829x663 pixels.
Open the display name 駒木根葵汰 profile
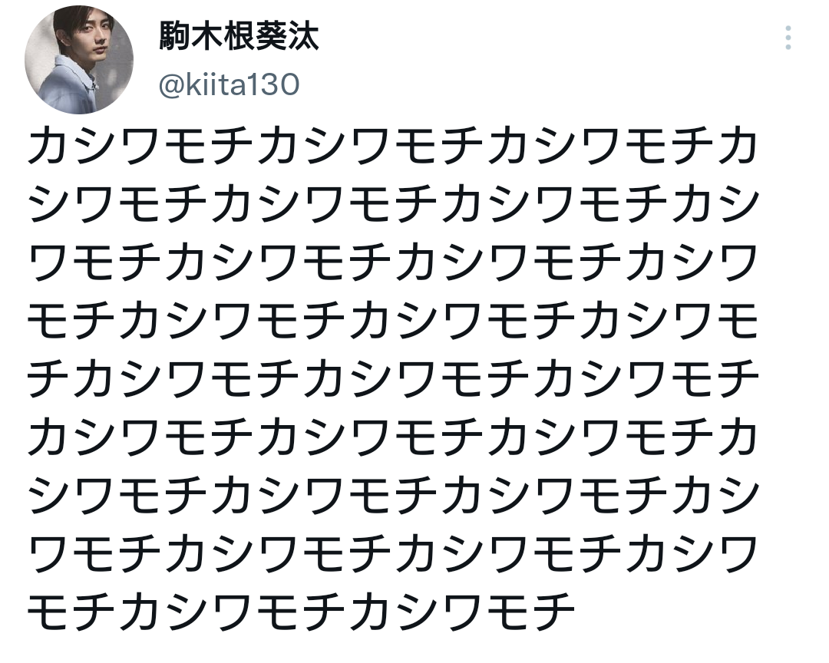(239, 37)
